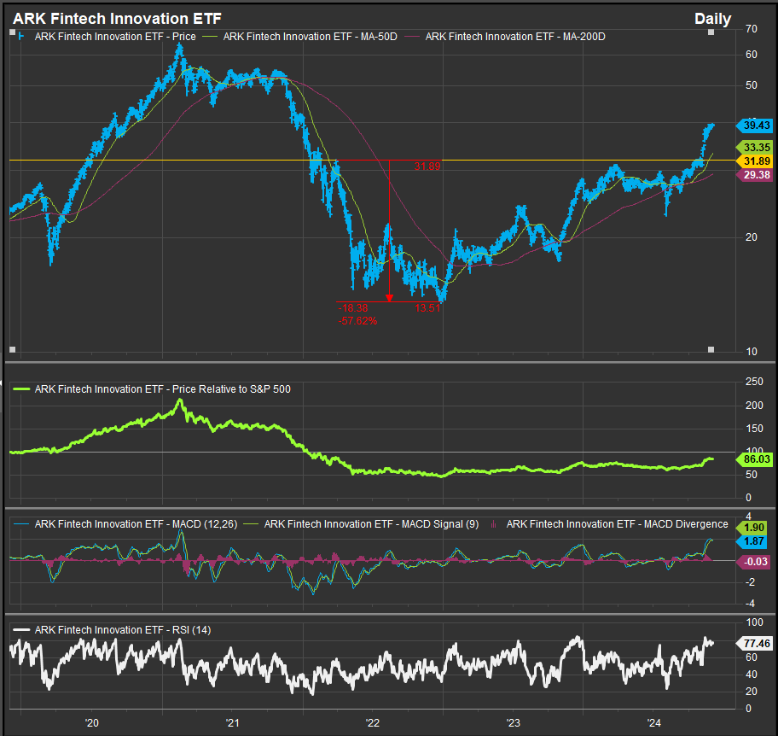
Task: Toggle the MA-50D series in the legend
Action: coord(310,36)
